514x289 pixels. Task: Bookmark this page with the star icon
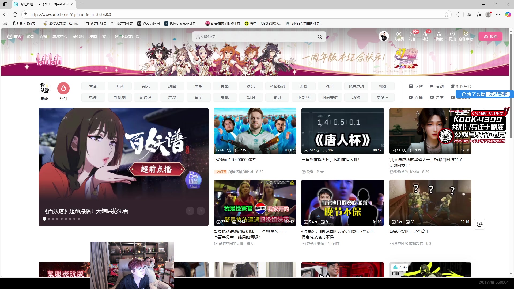[447, 14]
